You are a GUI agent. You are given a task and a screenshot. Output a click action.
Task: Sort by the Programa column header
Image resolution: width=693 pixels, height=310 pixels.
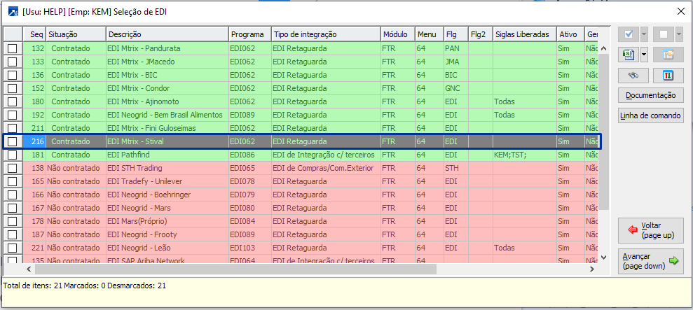pos(250,34)
